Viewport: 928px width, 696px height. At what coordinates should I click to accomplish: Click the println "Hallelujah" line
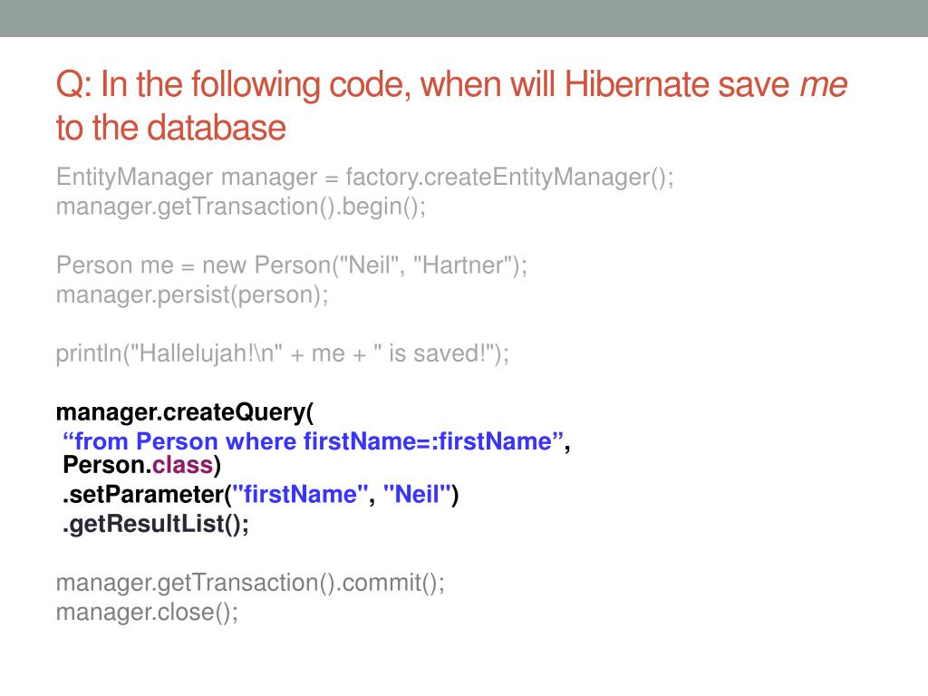tap(283, 353)
